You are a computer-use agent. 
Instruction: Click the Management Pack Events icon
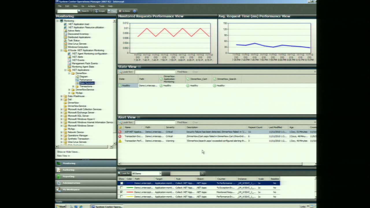point(69,63)
